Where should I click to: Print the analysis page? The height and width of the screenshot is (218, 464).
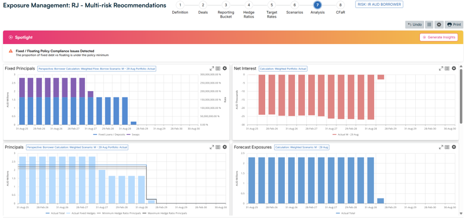tap(454, 24)
